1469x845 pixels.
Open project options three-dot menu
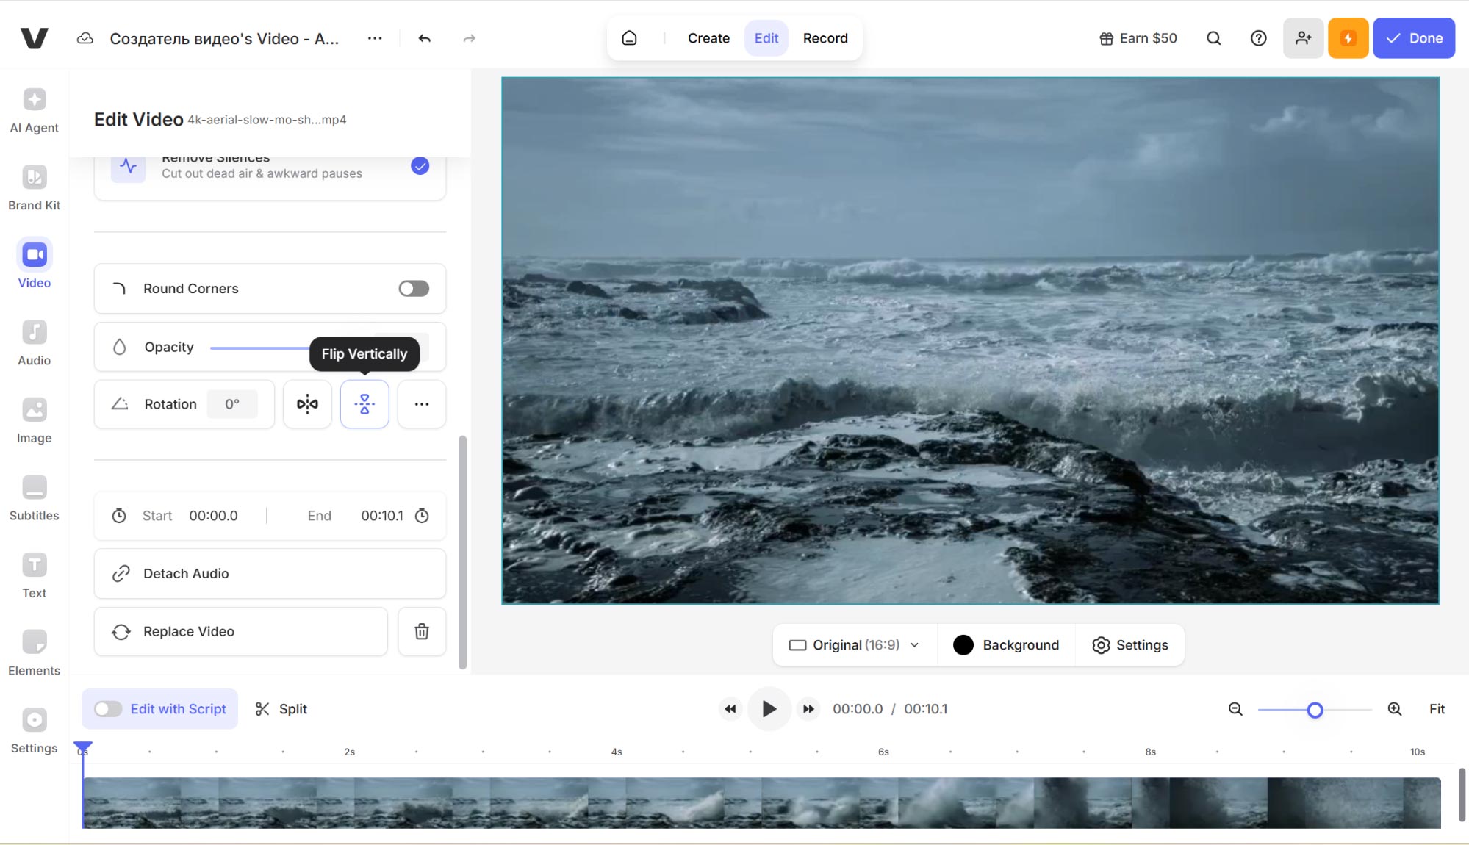tap(375, 38)
